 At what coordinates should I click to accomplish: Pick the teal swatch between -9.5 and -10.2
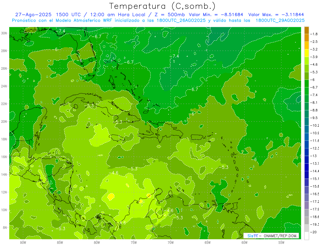coord(307,122)
